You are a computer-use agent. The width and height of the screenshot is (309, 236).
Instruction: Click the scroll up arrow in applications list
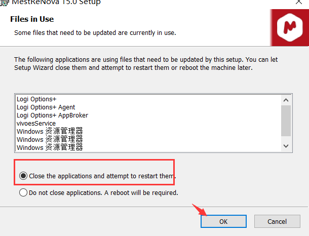coord(286,100)
